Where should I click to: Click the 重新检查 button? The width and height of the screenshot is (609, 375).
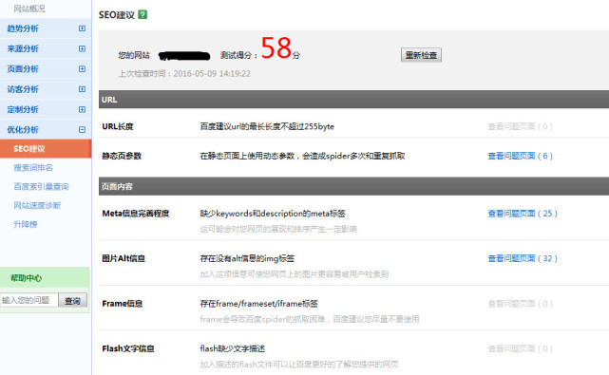[x=421, y=55]
